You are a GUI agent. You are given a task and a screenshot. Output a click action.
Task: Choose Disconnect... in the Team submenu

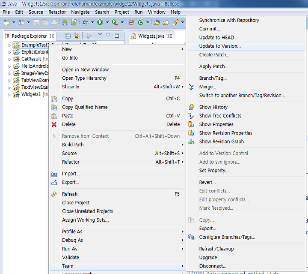pos(246,266)
